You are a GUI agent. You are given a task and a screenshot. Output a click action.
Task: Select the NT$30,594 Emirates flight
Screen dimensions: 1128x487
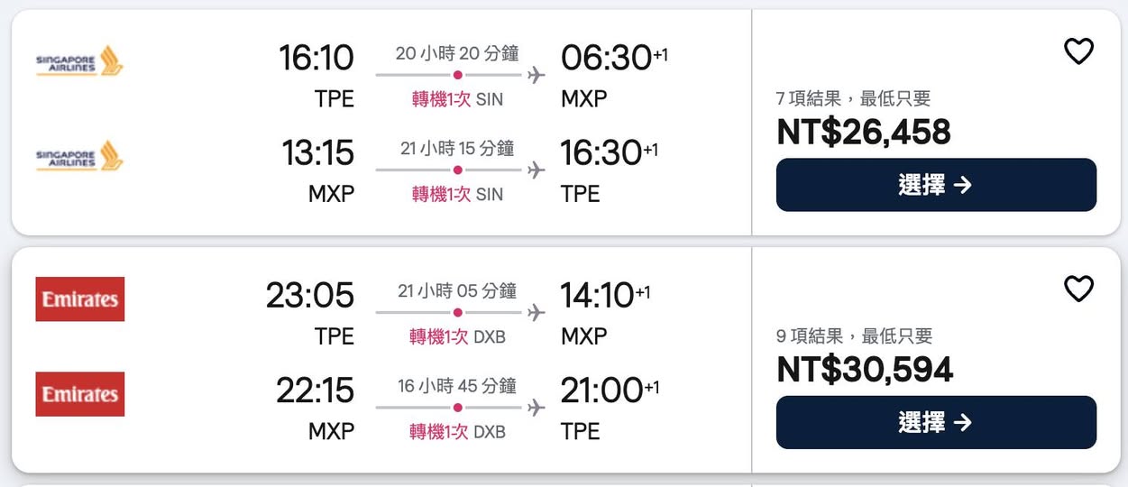(935, 422)
